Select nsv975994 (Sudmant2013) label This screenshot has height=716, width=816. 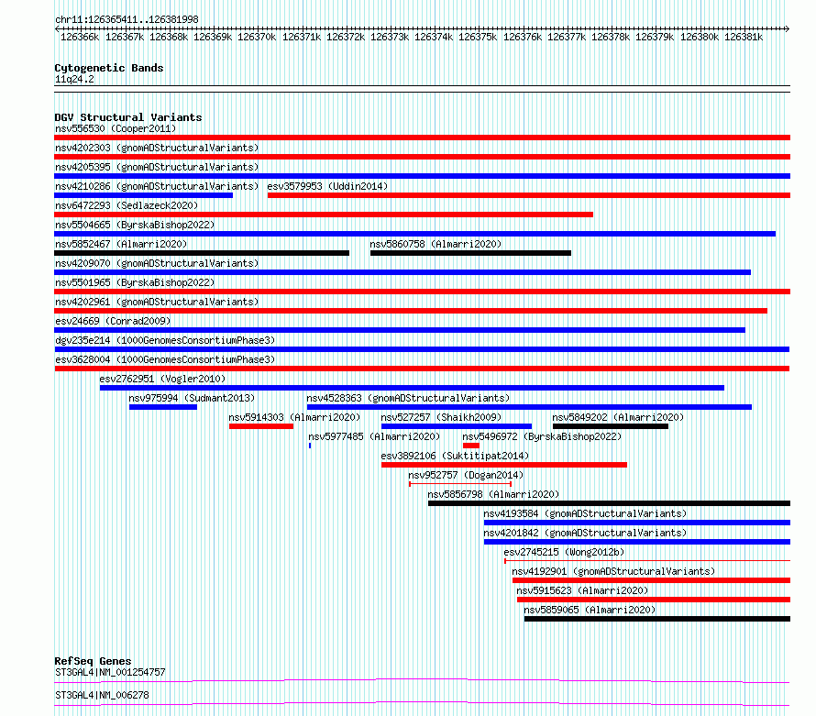(192, 398)
